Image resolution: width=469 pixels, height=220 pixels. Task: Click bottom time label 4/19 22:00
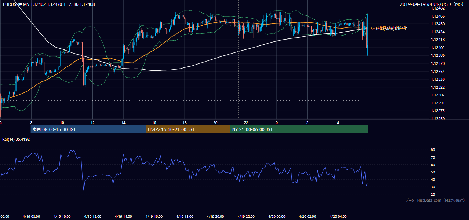[246, 216]
